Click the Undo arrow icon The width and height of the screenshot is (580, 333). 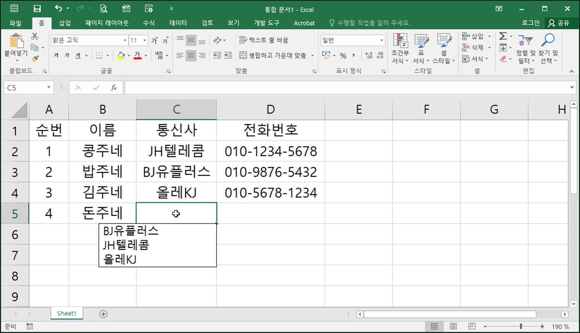click(x=58, y=8)
